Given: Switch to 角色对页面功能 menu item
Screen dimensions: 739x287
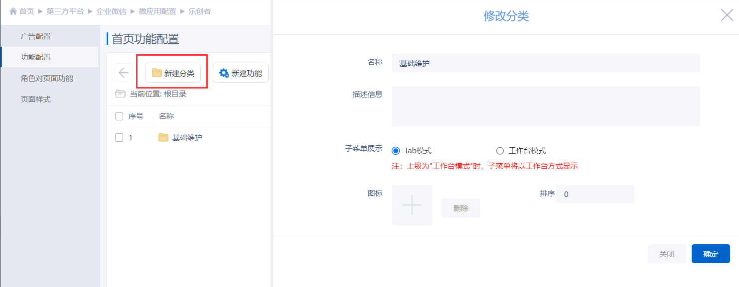Looking at the screenshot, I should tap(46, 79).
